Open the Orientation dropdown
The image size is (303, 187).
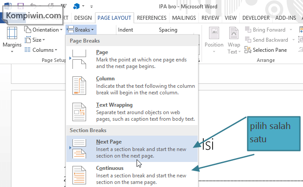coord(43,30)
